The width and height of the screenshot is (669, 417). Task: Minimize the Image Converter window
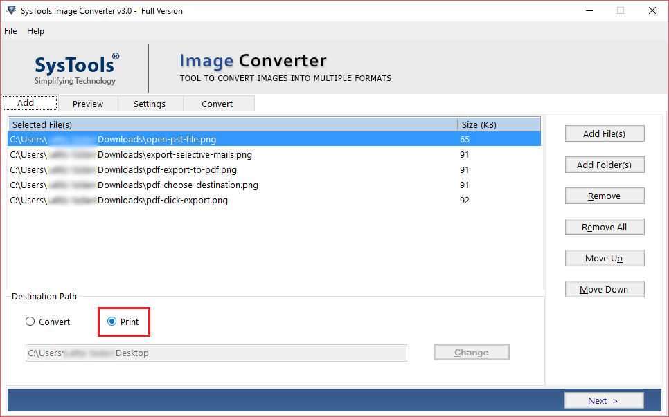[x=589, y=10]
